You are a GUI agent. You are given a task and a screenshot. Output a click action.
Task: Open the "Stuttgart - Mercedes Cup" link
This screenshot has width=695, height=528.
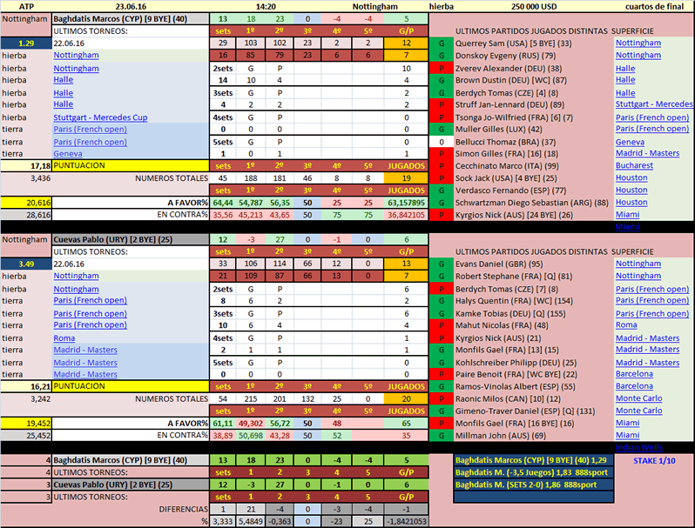[100, 117]
